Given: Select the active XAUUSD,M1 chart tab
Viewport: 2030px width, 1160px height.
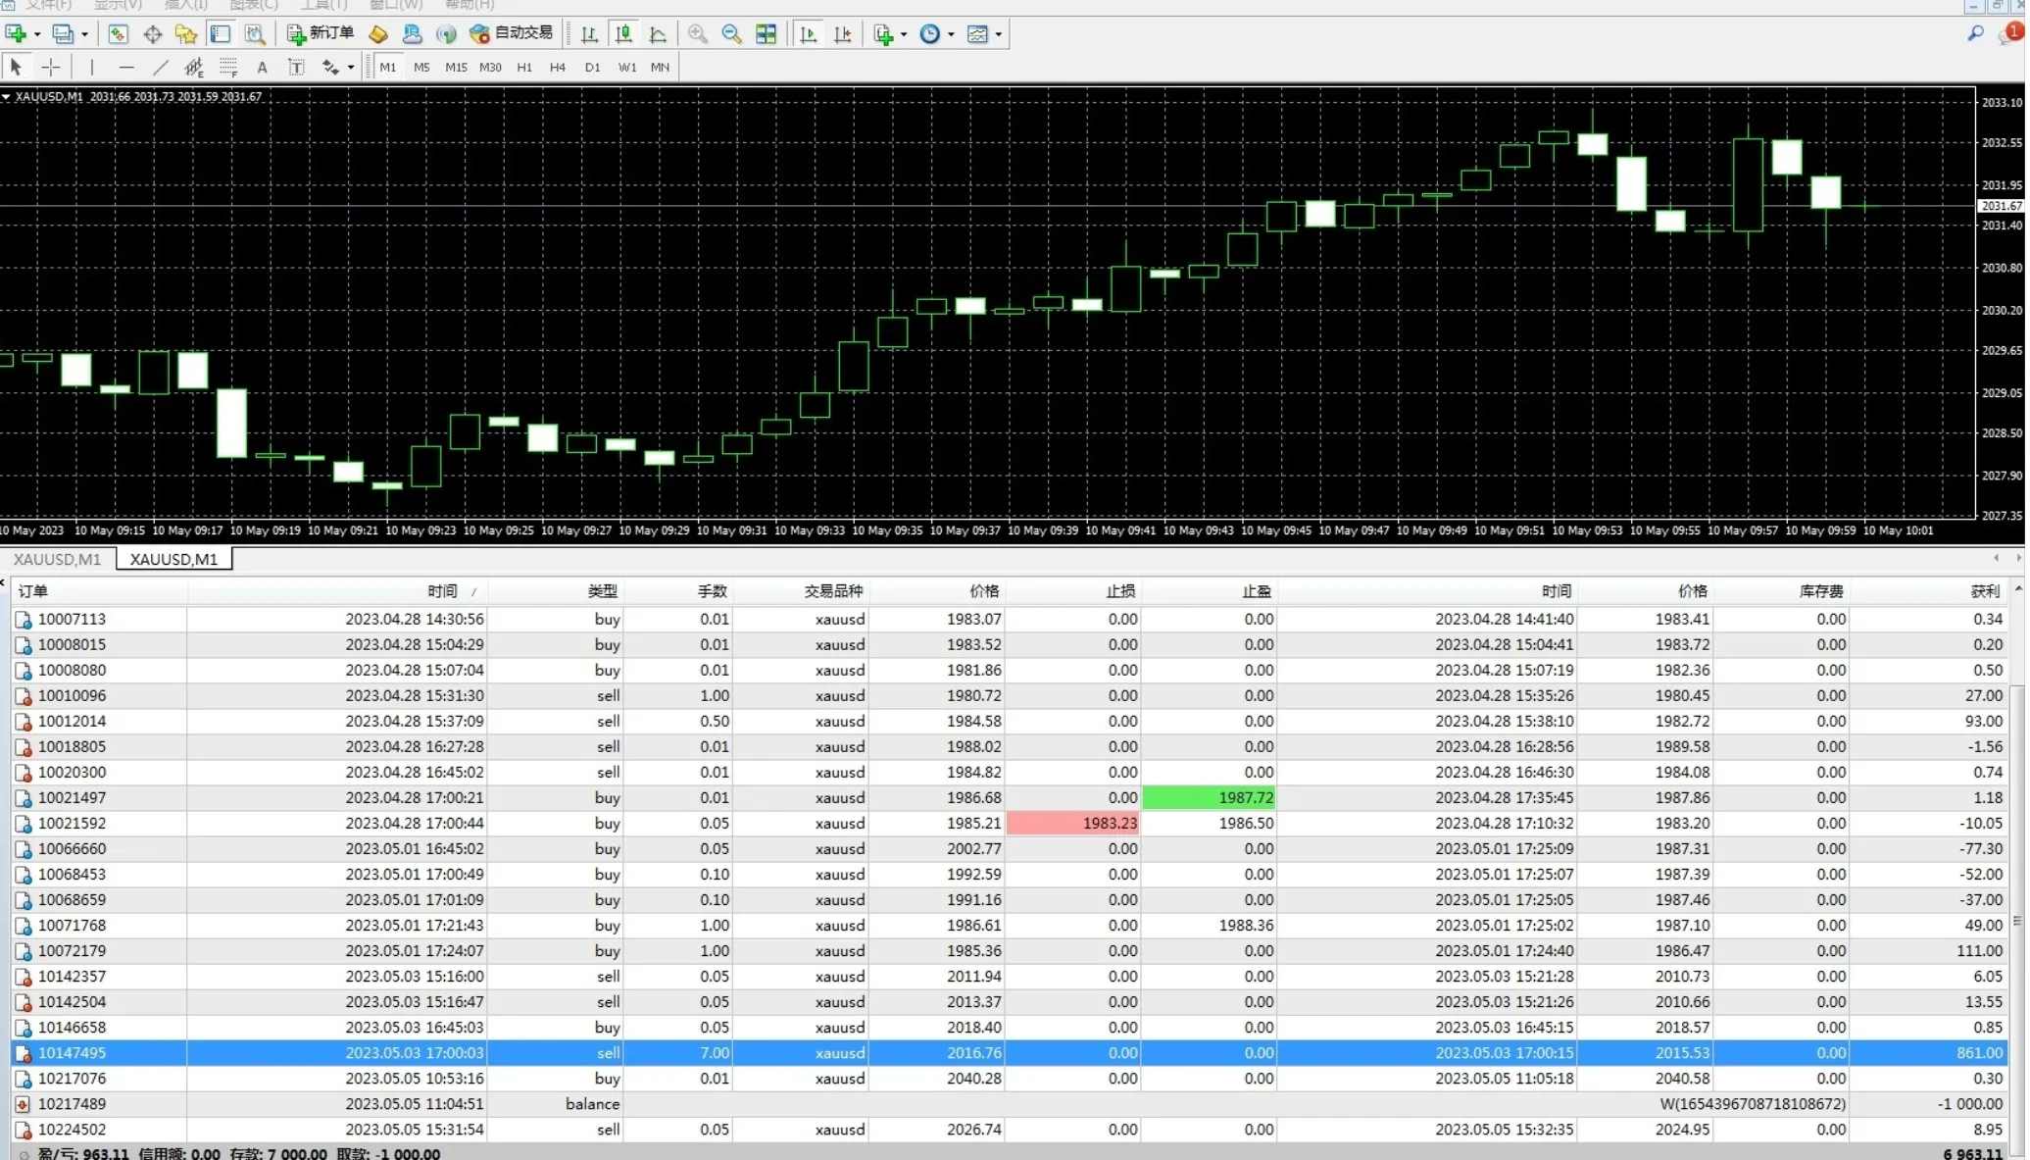Looking at the screenshot, I should click(x=173, y=559).
